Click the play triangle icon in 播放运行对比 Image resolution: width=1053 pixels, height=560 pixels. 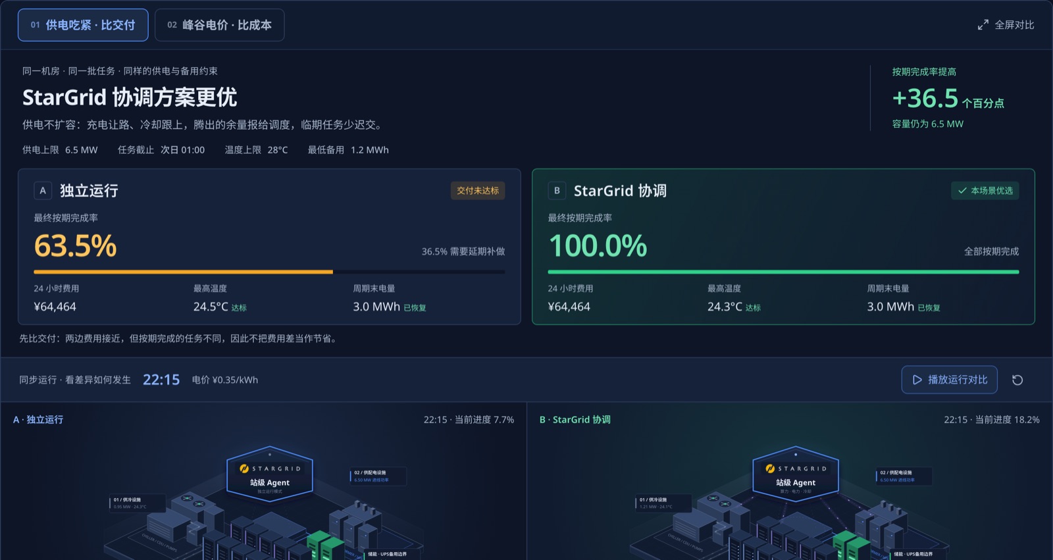[x=917, y=380]
